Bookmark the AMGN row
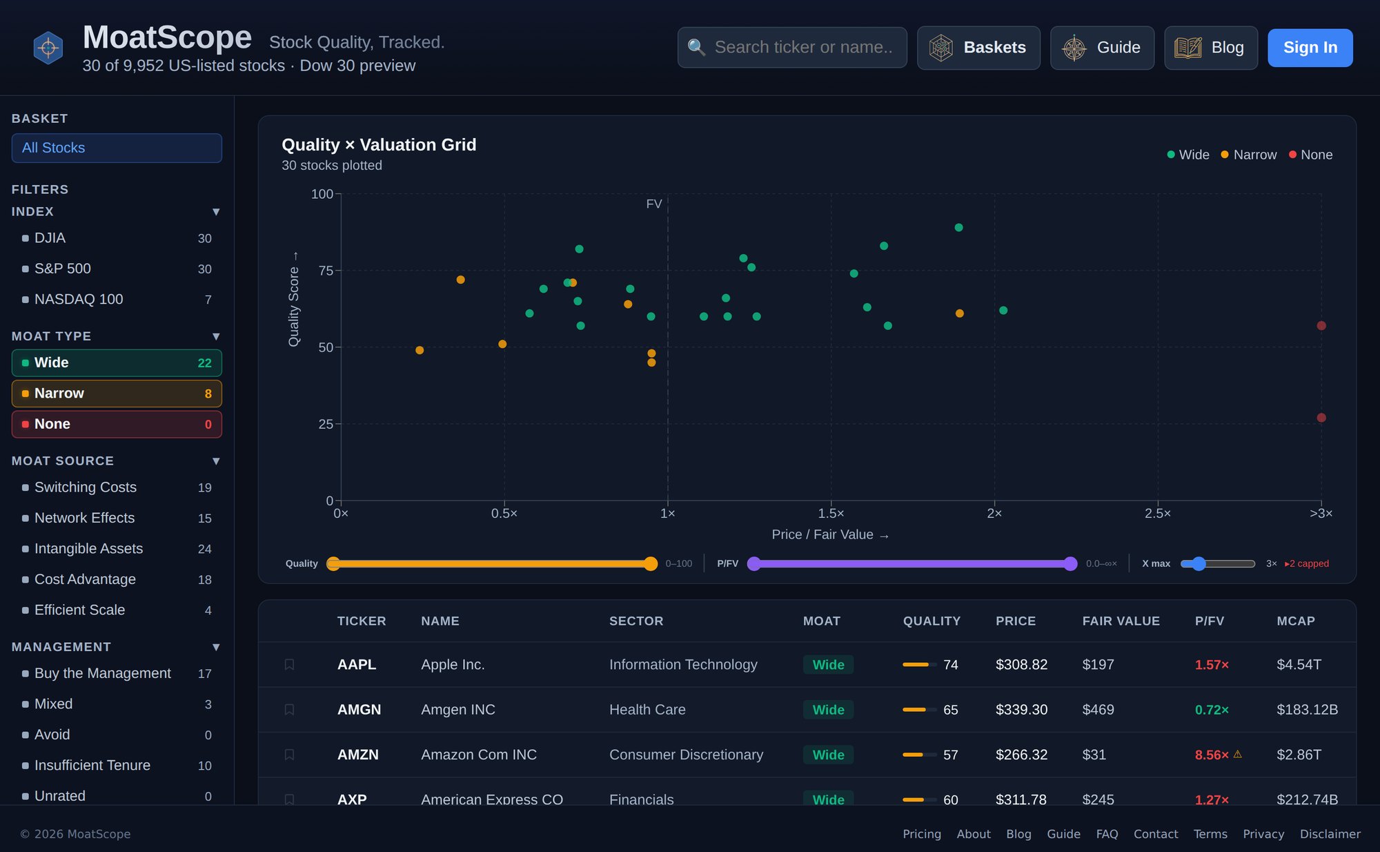The image size is (1380, 852). (x=289, y=710)
